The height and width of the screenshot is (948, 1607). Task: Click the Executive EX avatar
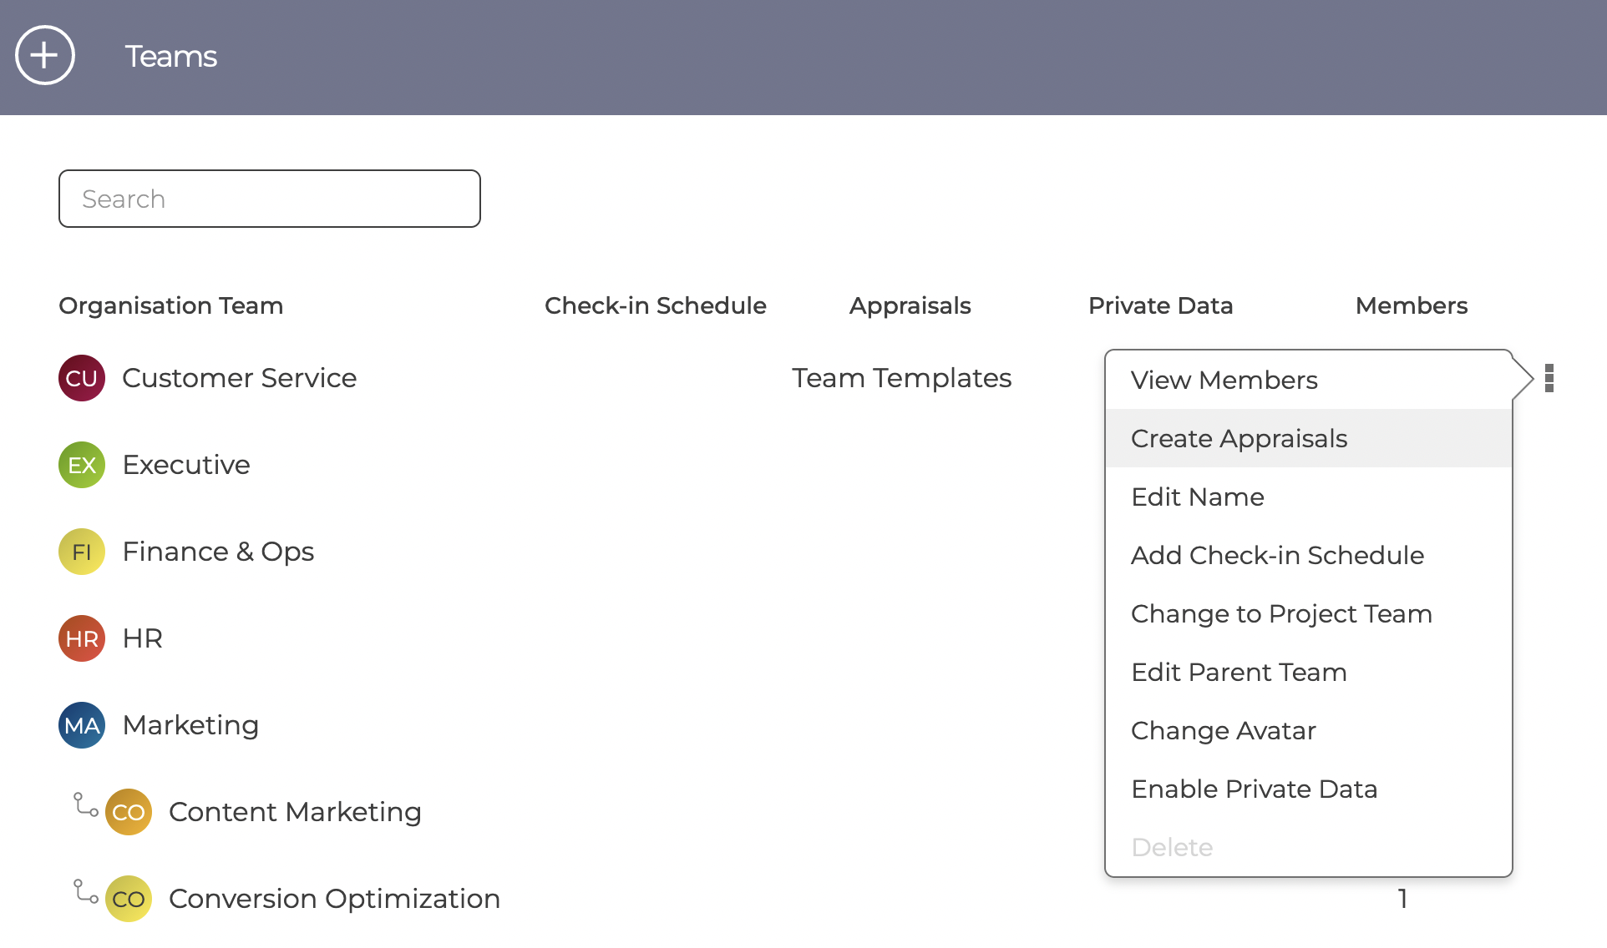point(82,465)
